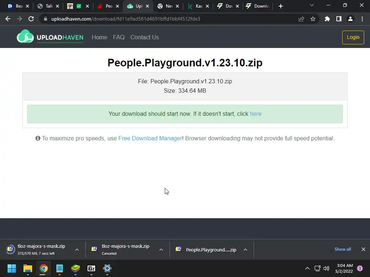Open the Windows Start menu

(x=12, y=268)
